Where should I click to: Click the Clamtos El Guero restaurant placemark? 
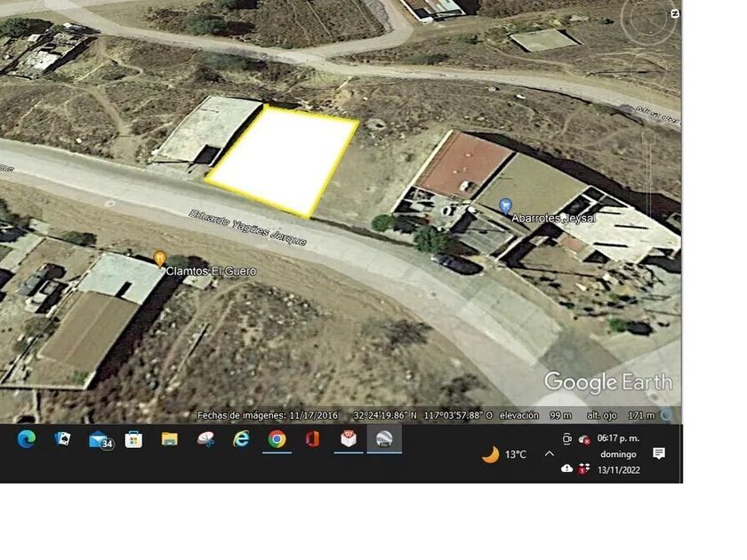click(x=159, y=259)
